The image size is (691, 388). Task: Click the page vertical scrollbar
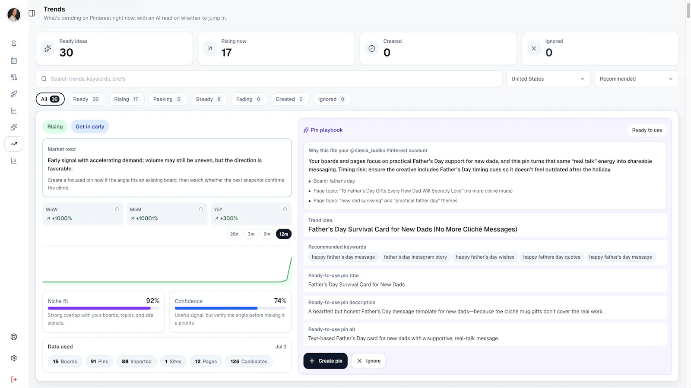[688, 11]
